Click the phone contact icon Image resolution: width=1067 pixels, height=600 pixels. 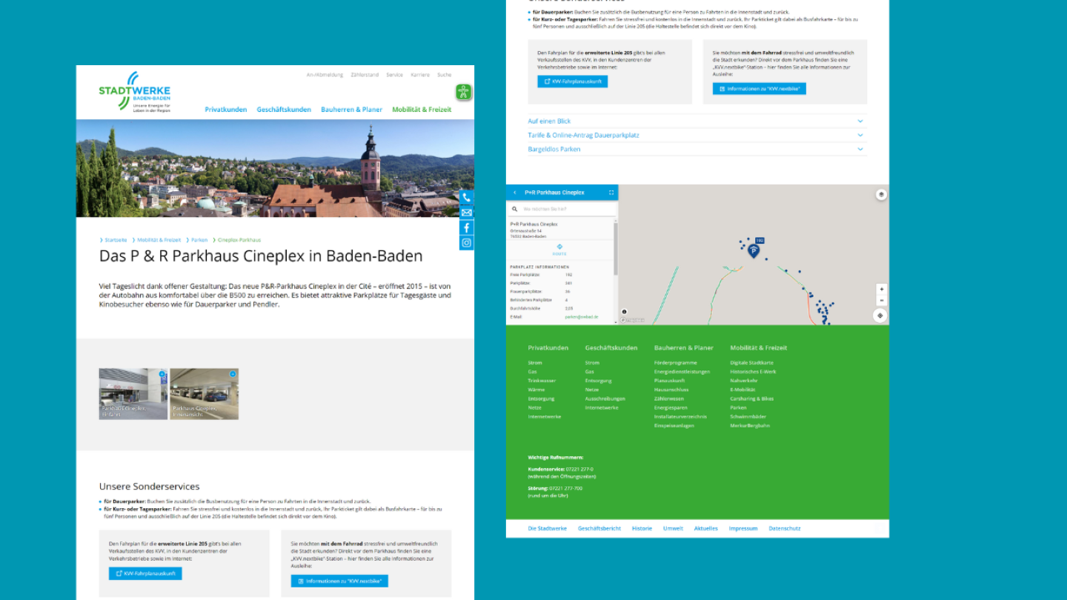(x=466, y=198)
